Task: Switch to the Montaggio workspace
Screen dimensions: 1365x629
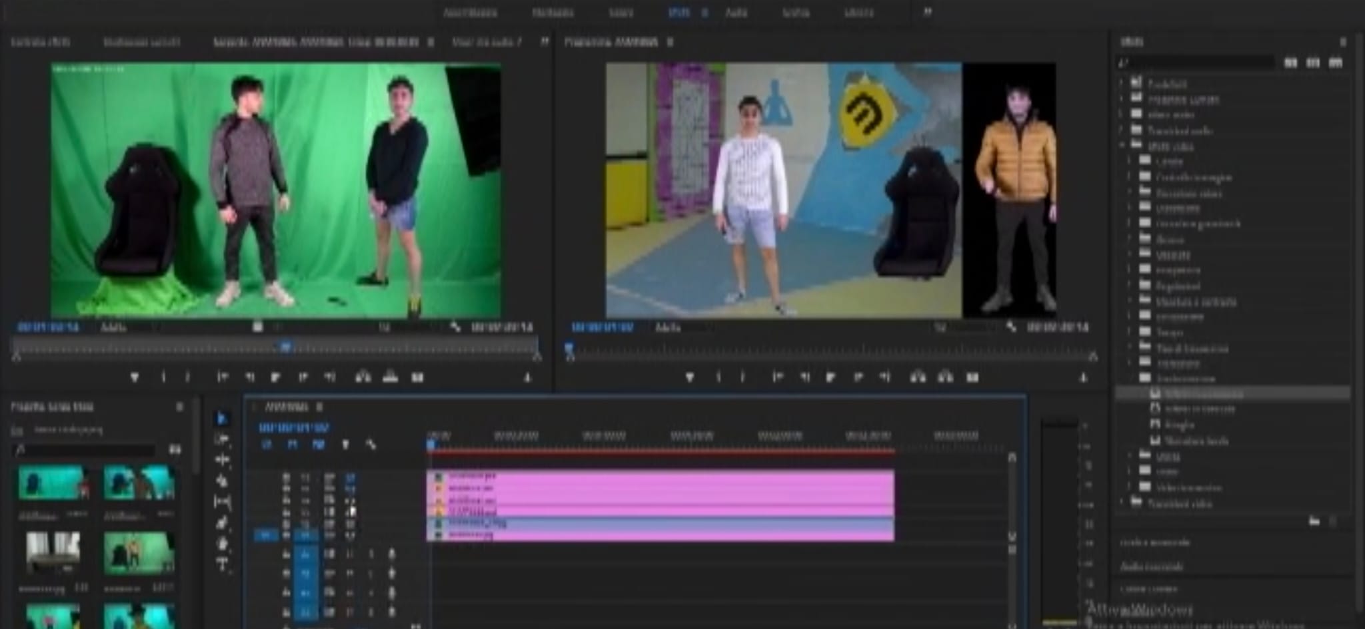Action: point(553,12)
